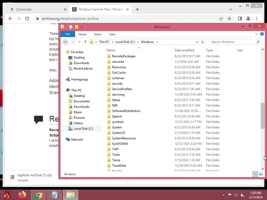Refresh the Windows folder view

click(202, 42)
